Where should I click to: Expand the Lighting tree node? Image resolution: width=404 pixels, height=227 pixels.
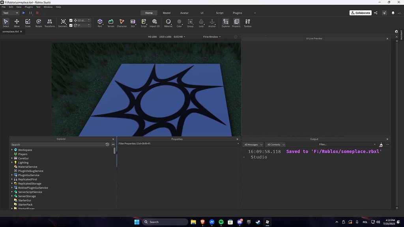pos(12,162)
